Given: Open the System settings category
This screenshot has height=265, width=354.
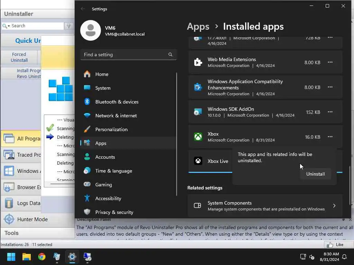Looking at the screenshot, I should pos(128,88).
